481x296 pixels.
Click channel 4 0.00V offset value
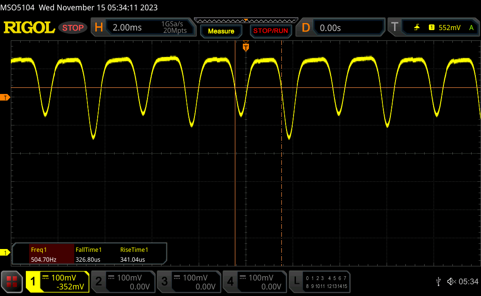coord(271,287)
